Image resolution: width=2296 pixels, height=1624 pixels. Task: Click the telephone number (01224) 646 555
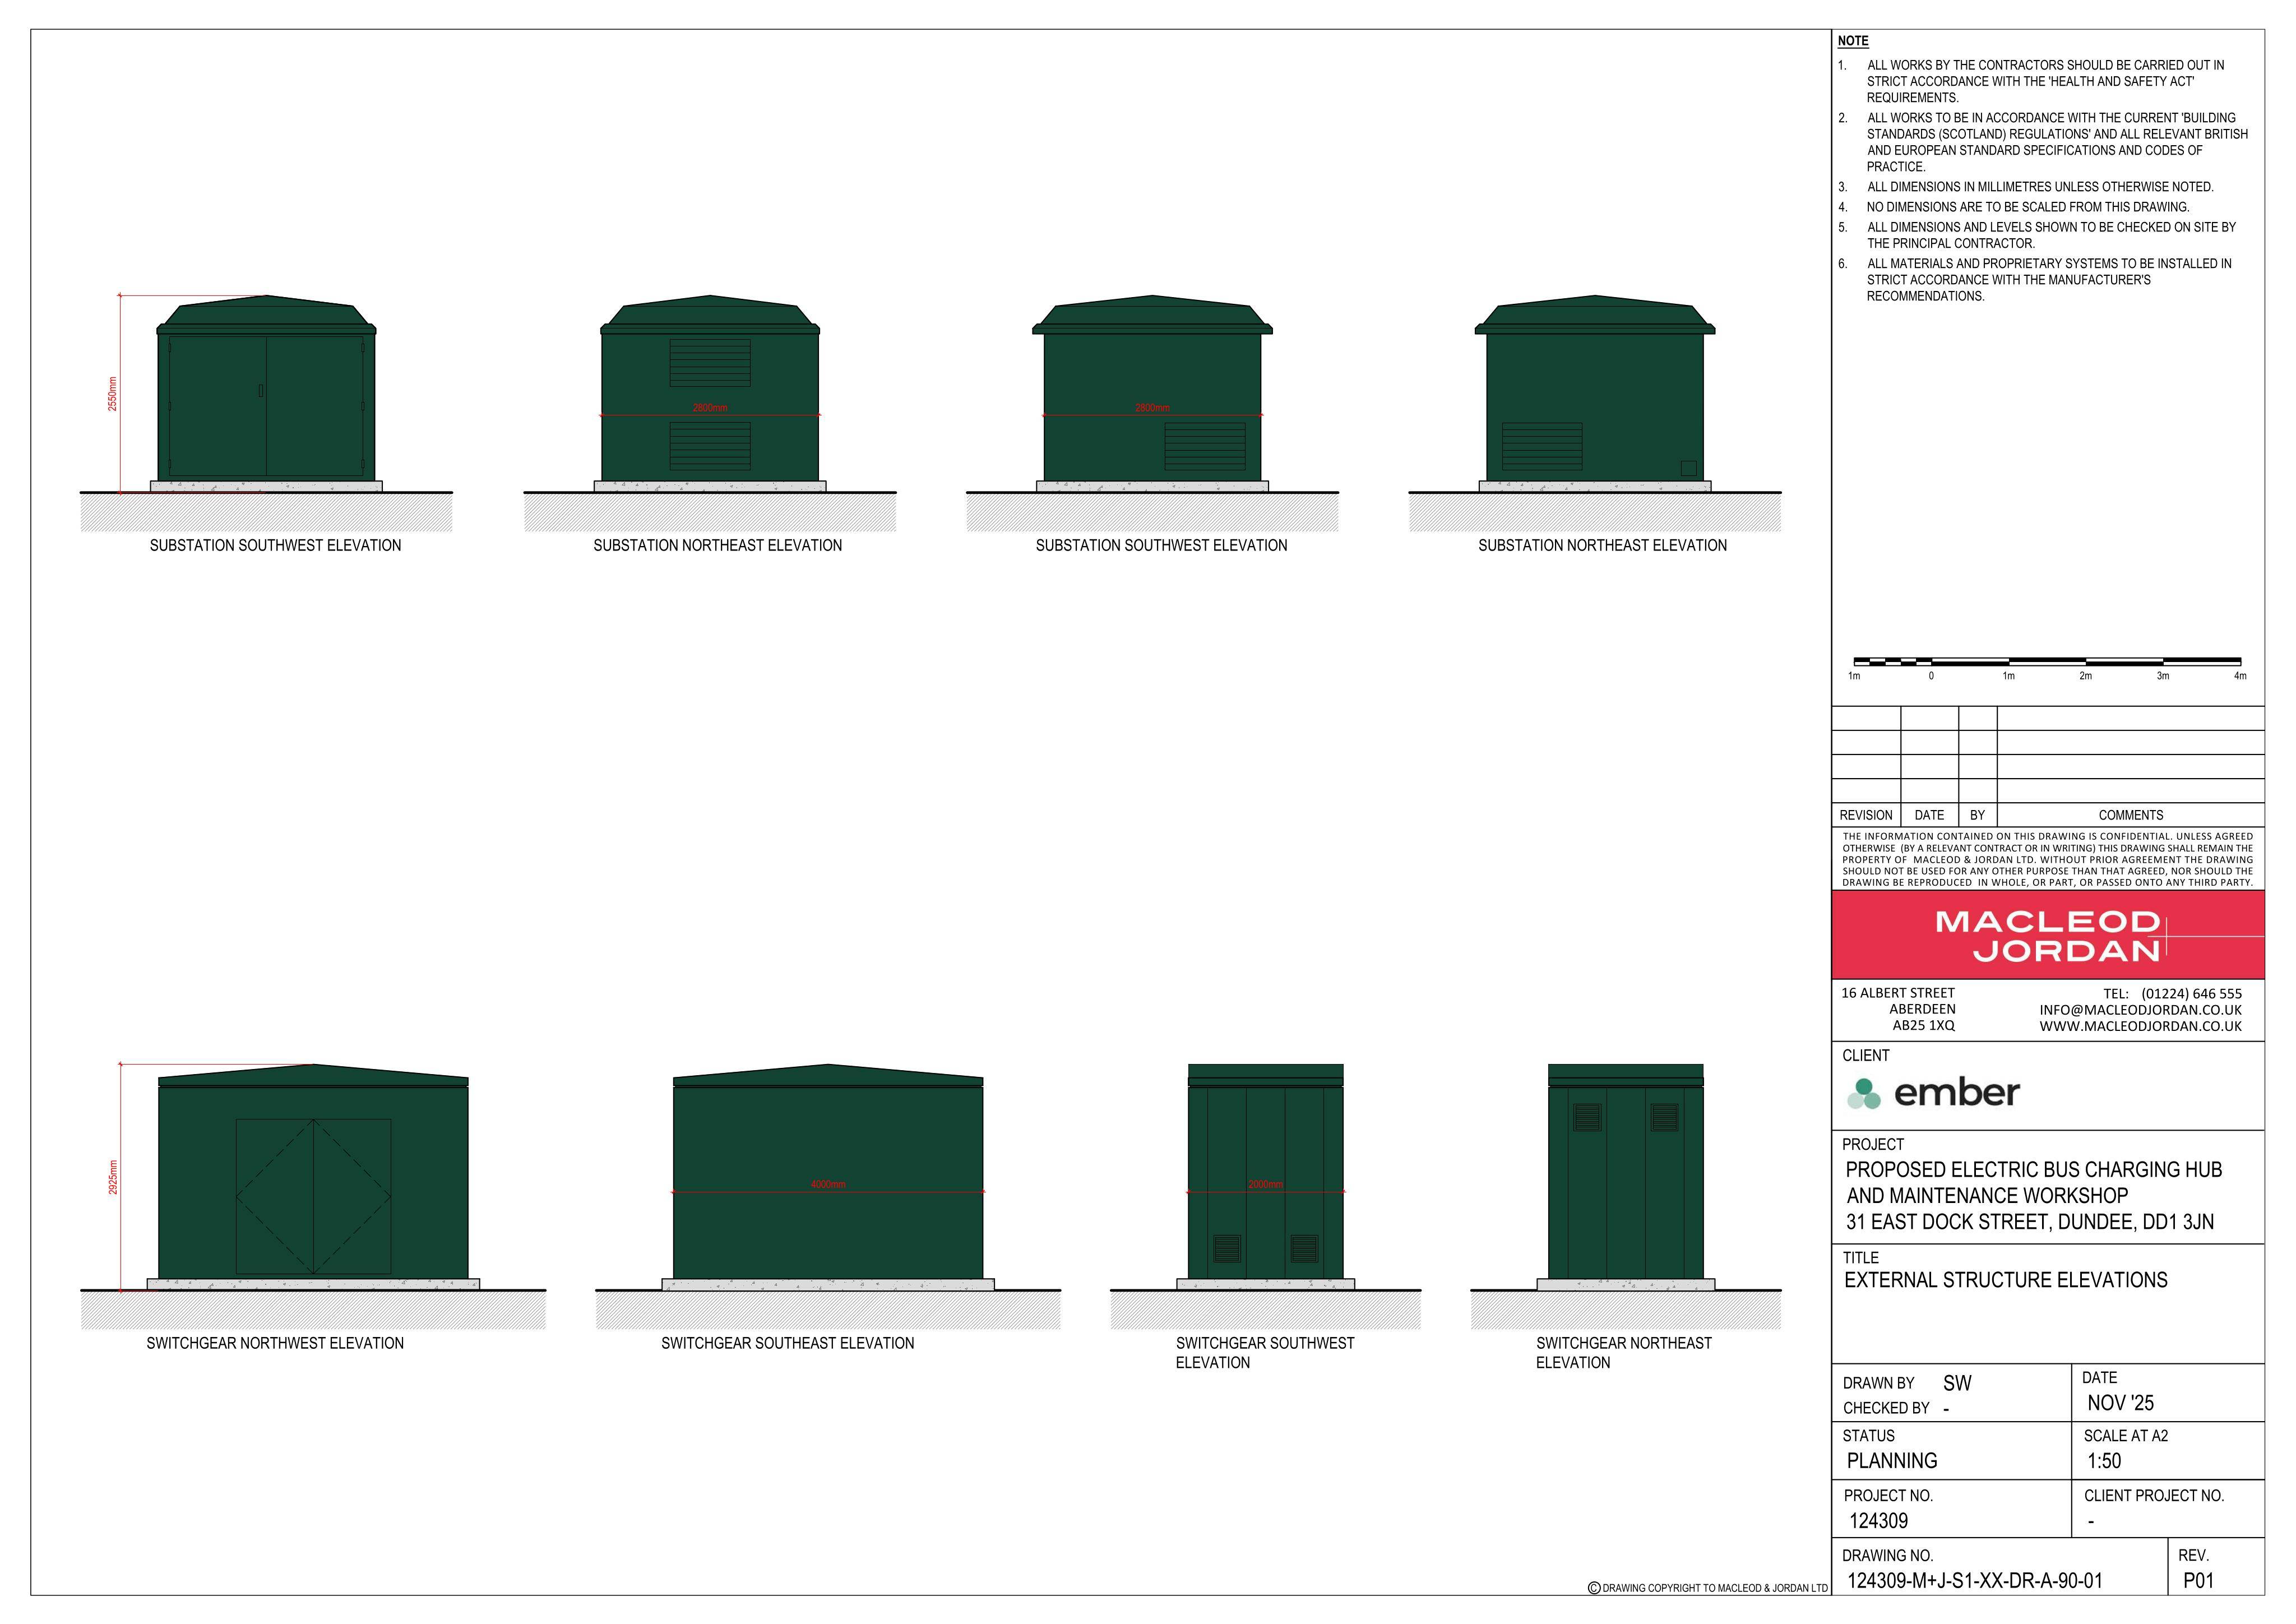click(2192, 994)
